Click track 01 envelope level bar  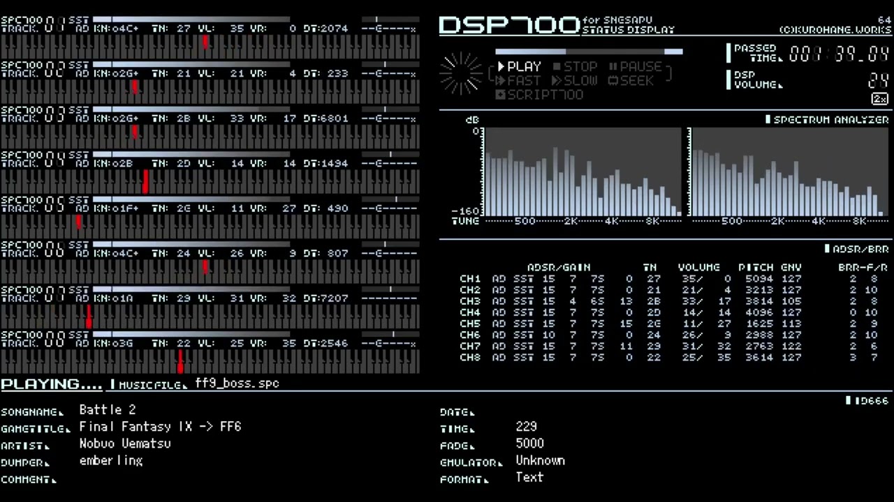click(191, 19)
